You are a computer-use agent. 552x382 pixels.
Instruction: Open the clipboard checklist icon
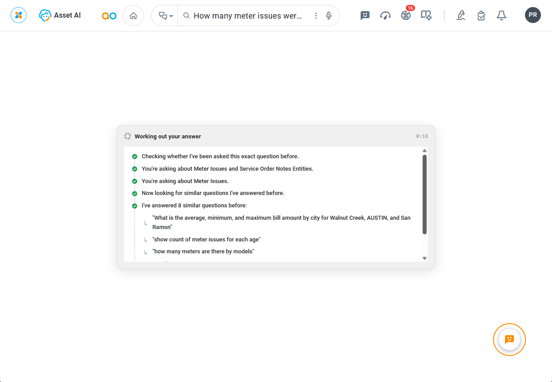481,15
